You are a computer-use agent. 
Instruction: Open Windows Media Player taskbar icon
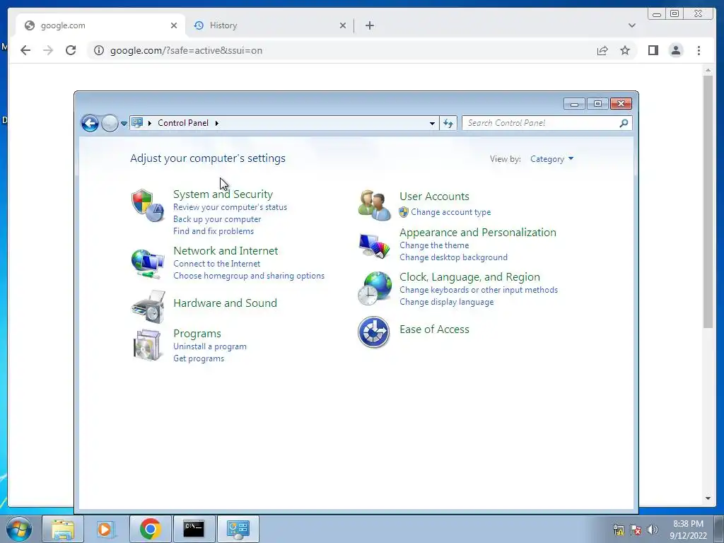coord(106,529)
